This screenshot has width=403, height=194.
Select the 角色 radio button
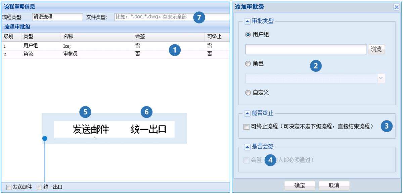click(248, 64)
